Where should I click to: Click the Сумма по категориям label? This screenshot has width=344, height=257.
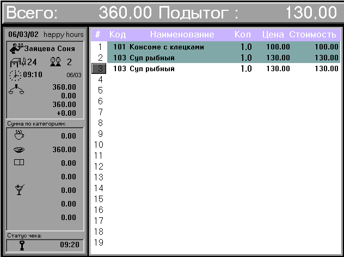(x=36, y=124)
